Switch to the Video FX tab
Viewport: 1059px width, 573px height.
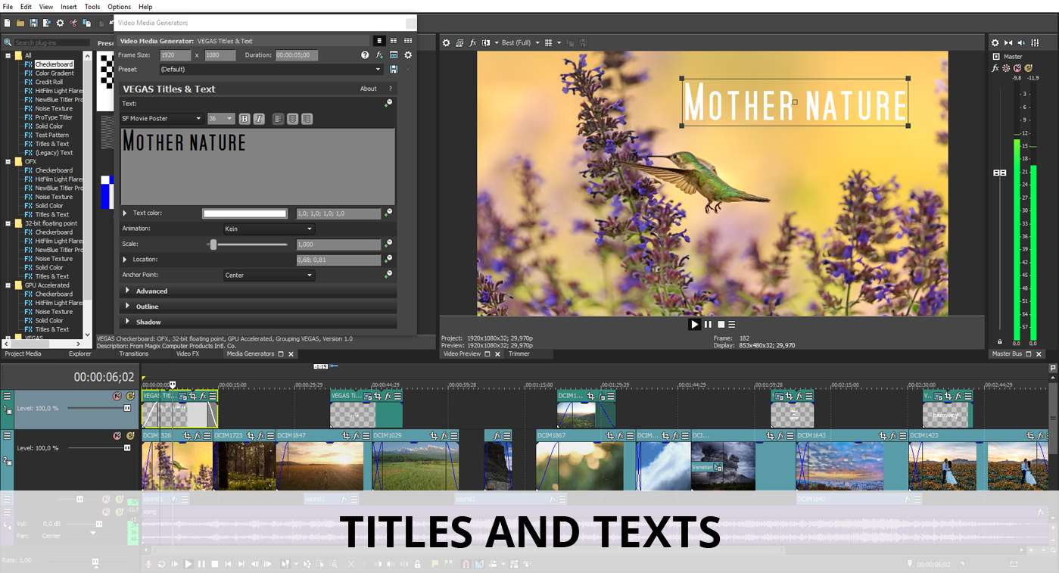pos(188,353)
